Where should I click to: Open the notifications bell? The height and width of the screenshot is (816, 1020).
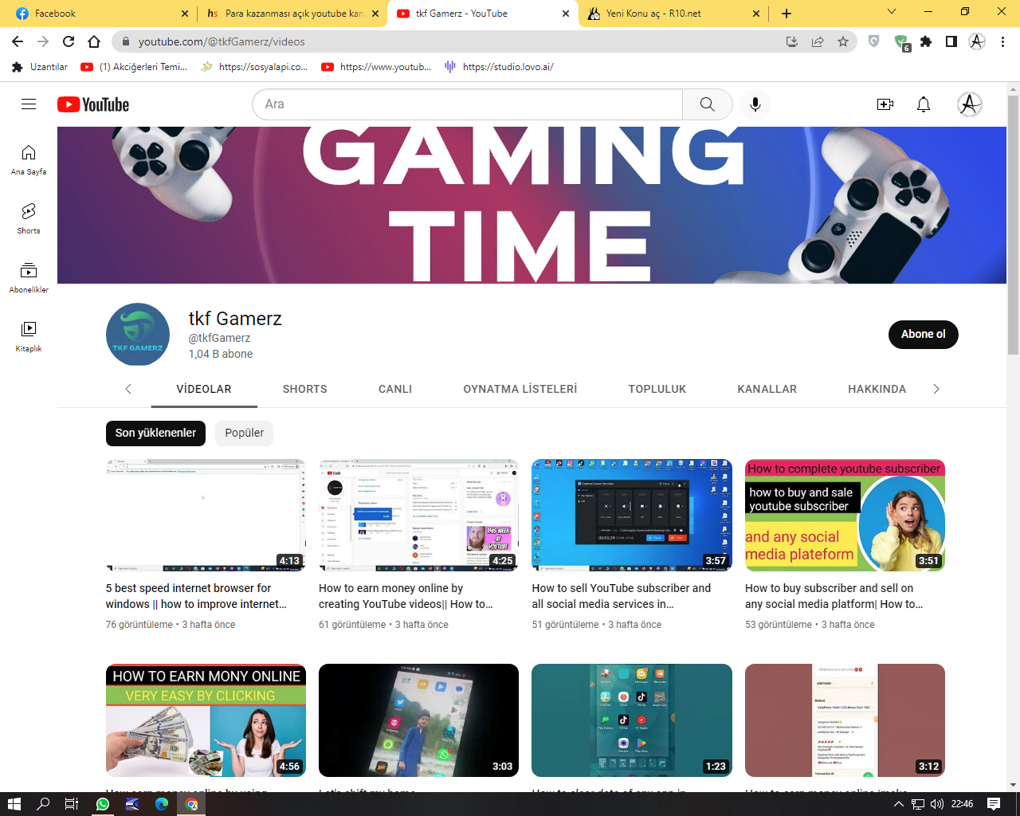click(x=924, y=104)
